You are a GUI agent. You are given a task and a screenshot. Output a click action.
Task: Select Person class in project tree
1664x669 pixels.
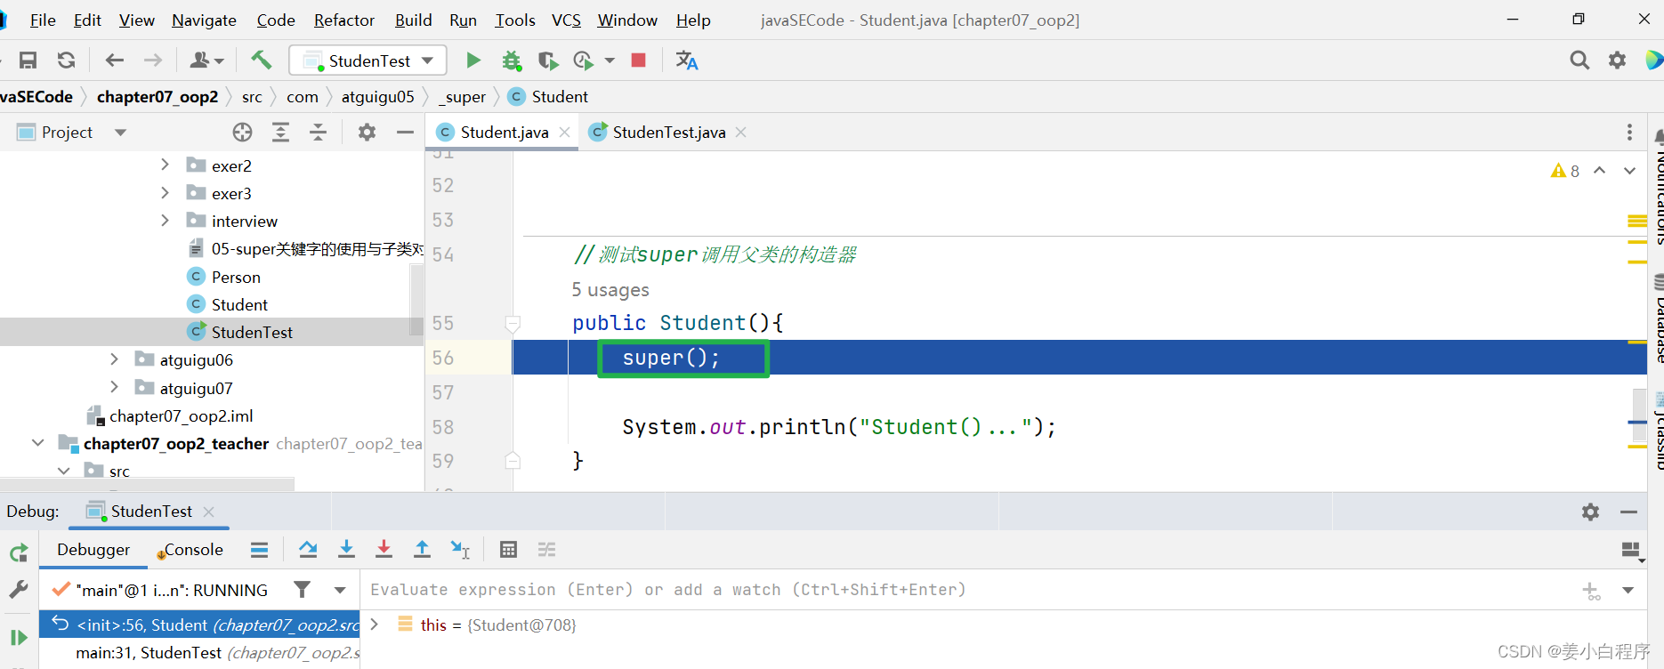coord(236,277)
